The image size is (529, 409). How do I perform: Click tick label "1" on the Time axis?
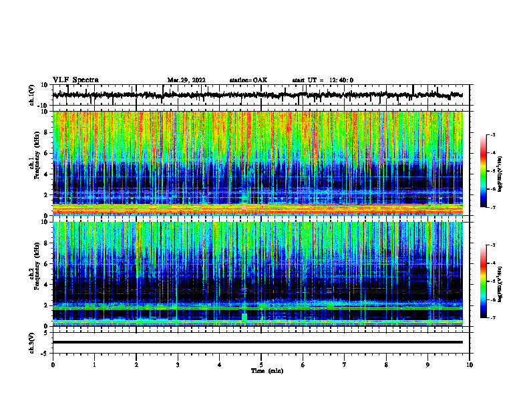point(94,365)
